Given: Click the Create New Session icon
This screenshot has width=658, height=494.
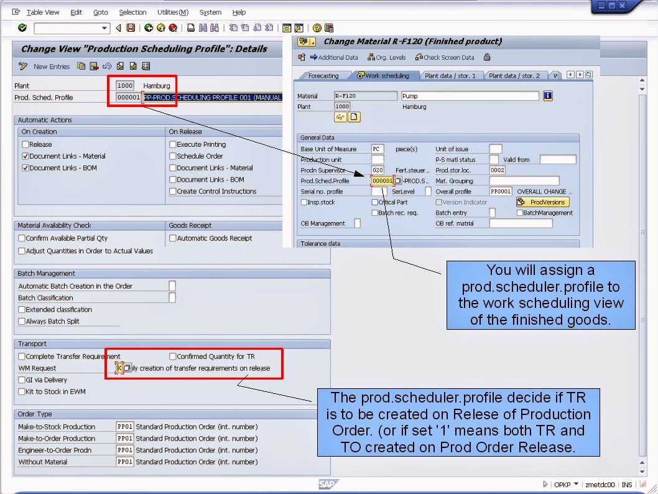Looking at the screenshot, I should coord(287,28).
